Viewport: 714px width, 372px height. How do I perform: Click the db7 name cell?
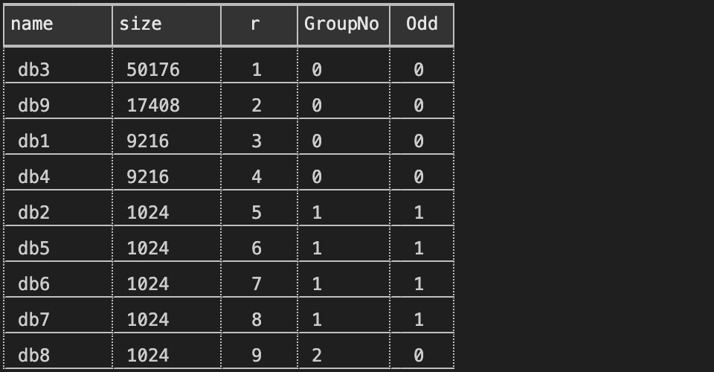33,320
